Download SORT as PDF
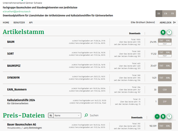 pyautogui.click(x=165, y=56)
